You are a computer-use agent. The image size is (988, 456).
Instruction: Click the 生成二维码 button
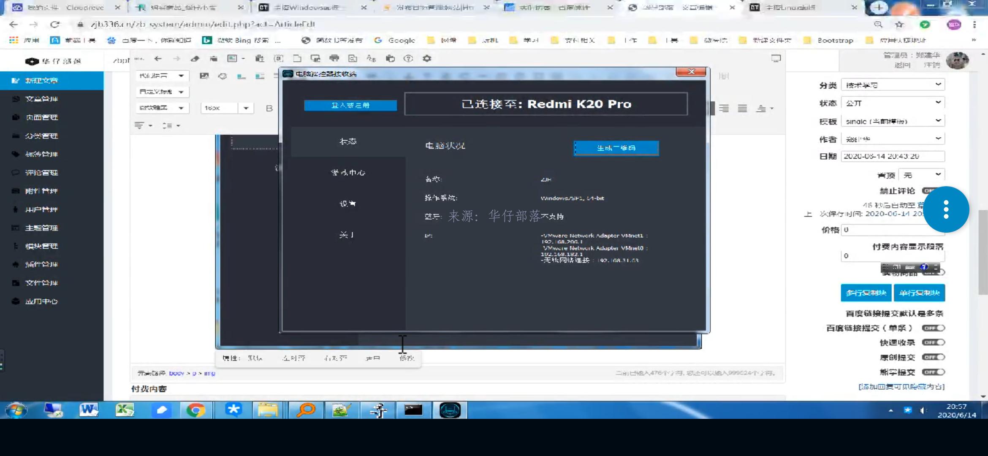click(x=616, y=148)
